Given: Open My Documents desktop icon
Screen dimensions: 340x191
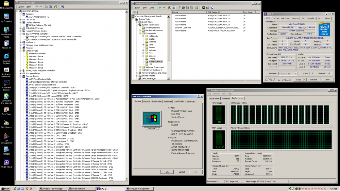Looking at the screenshot, I should tap(6, 5).
